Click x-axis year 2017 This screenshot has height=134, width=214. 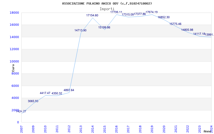128,129
